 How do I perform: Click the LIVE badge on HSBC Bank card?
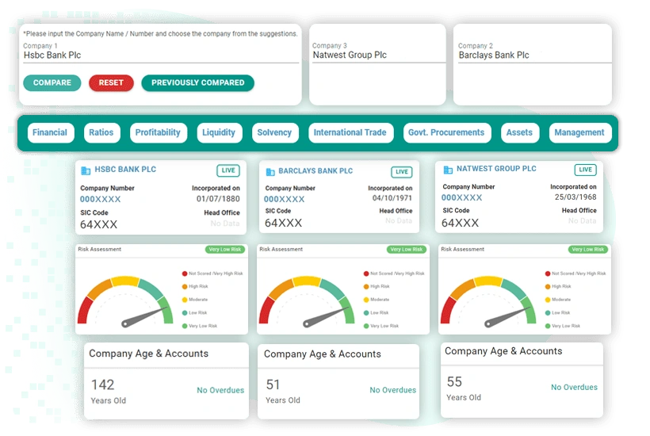pos(228,170)
